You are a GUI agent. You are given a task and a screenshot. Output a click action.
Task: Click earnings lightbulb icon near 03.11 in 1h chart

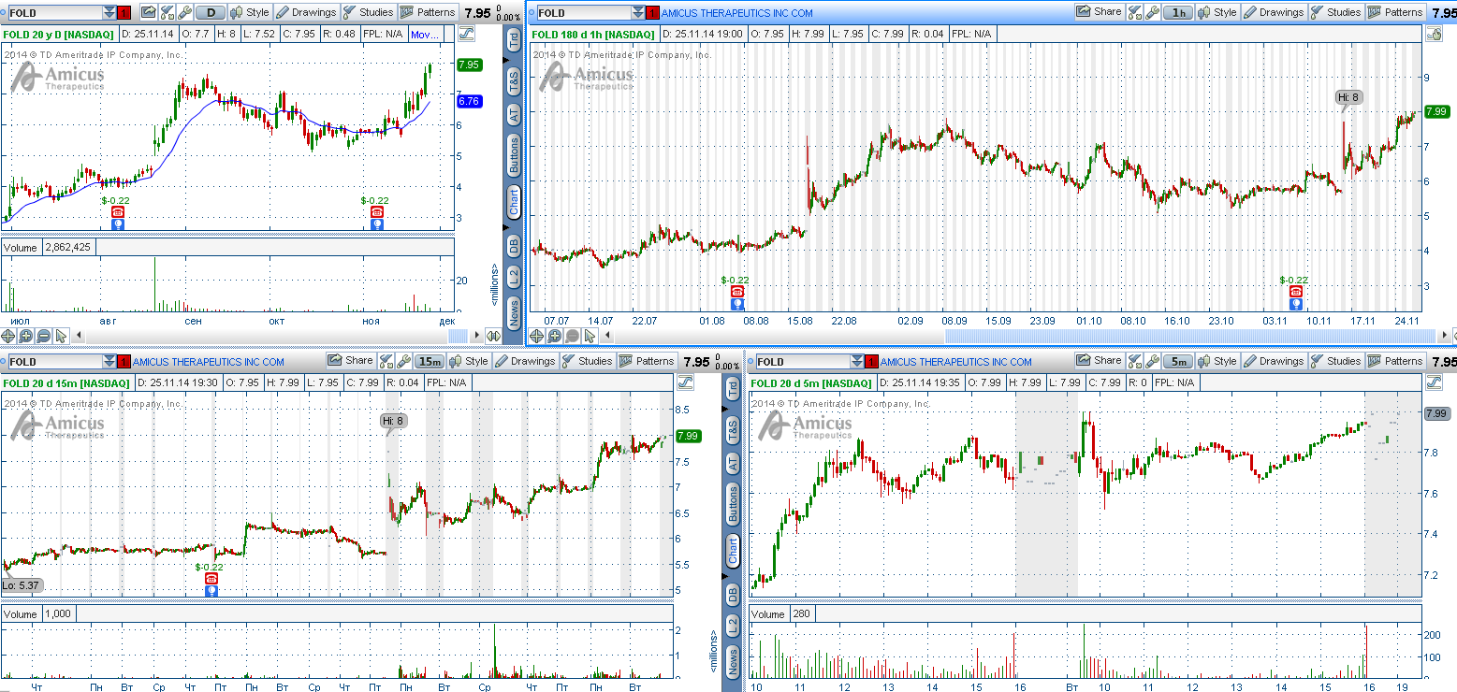[1295, 304]
